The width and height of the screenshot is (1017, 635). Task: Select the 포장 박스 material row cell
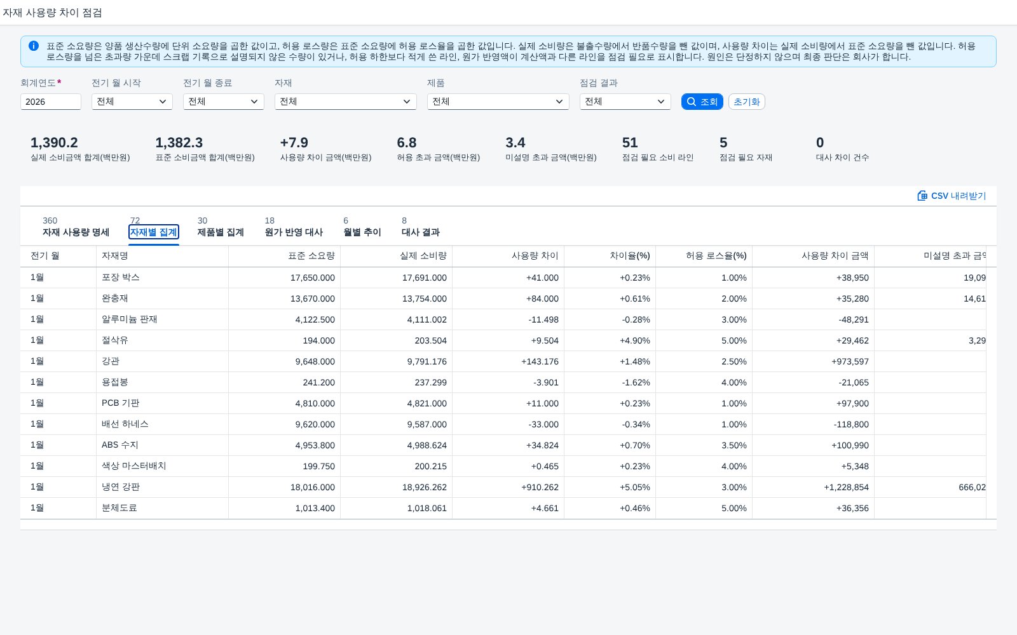(x=163, y=277)
